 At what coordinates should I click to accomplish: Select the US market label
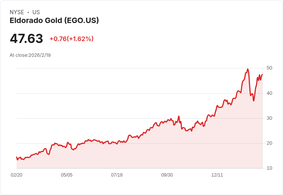(x=36, y=12)
